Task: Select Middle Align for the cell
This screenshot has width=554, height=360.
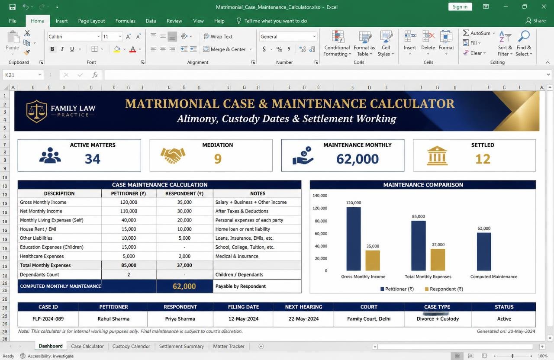Action: 163,36
